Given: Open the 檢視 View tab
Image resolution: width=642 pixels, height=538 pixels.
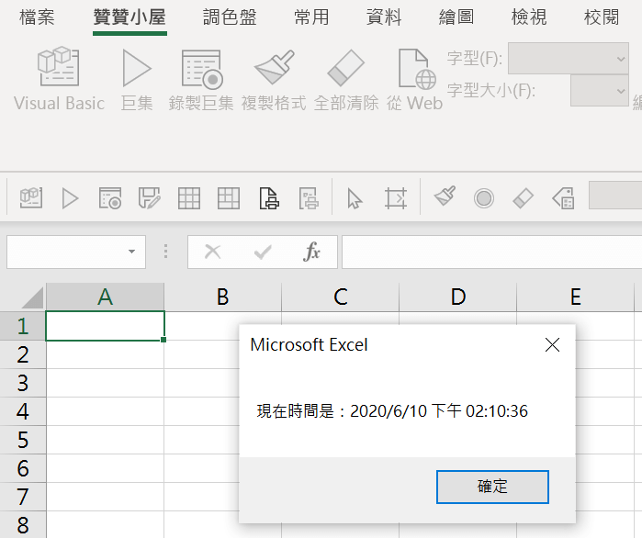Looking at the screenshot, I should pos(529,17).
